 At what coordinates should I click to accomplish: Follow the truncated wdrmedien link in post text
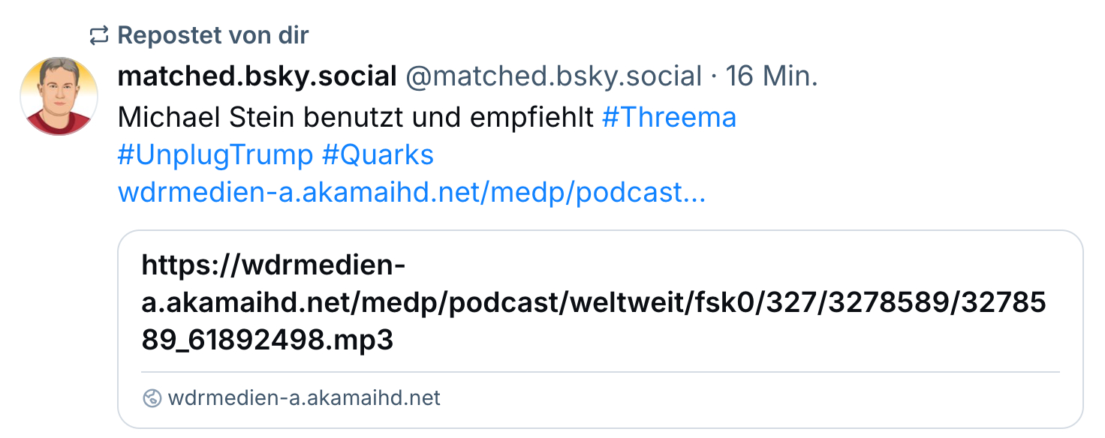click(x=411, y=193)
